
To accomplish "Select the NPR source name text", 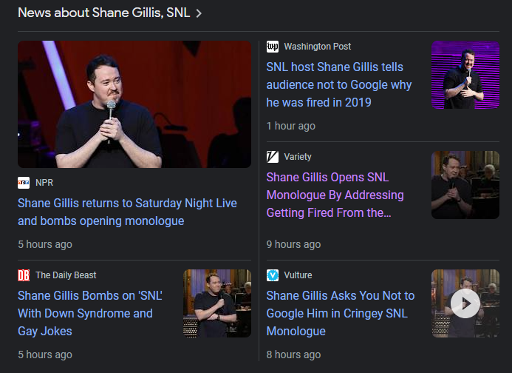I will tap(44, 183).
